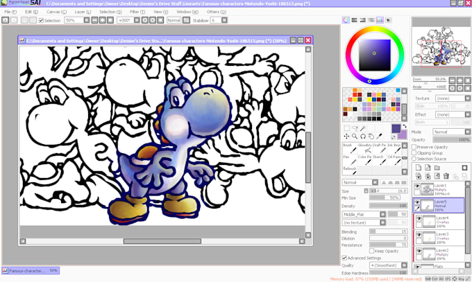Image resolution: width=472 pixels, height=282 pixels.
Task: Enable Clipping Group checkbox
Action: tap(414, 152)
